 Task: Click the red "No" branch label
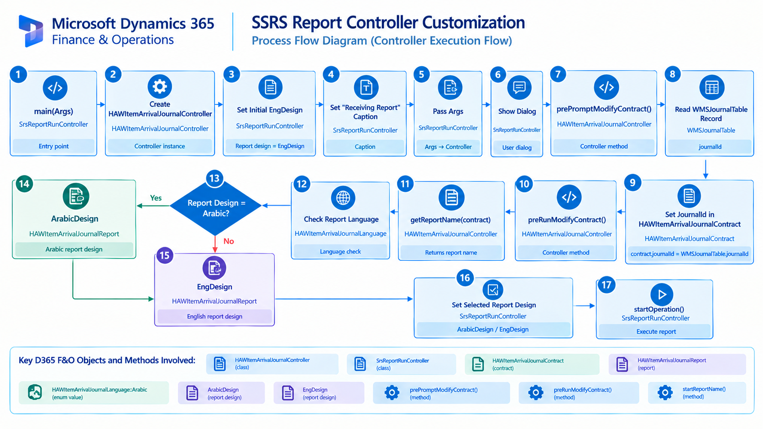pos(229,241)
